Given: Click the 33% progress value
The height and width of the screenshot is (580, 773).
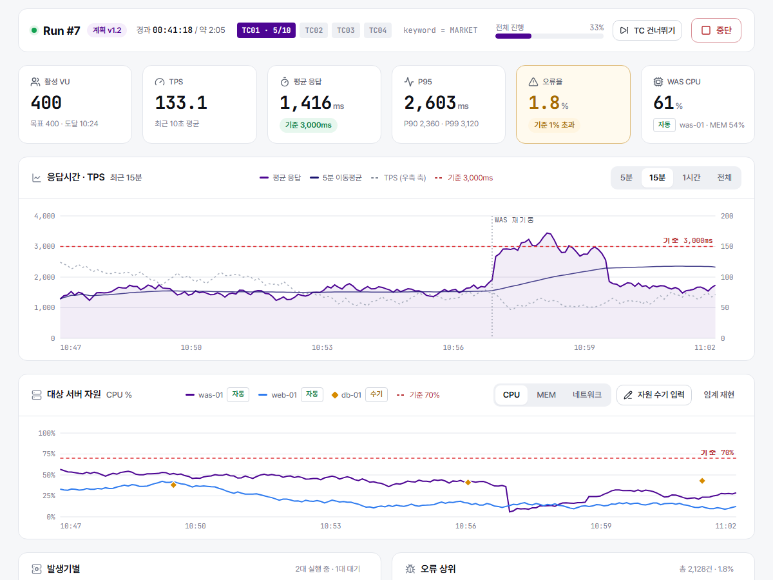Looking at the screenshot, I should (x=596, y=28).
